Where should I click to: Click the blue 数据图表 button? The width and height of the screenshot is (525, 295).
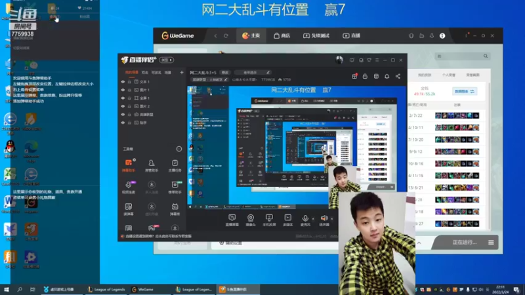coord(465,91)
